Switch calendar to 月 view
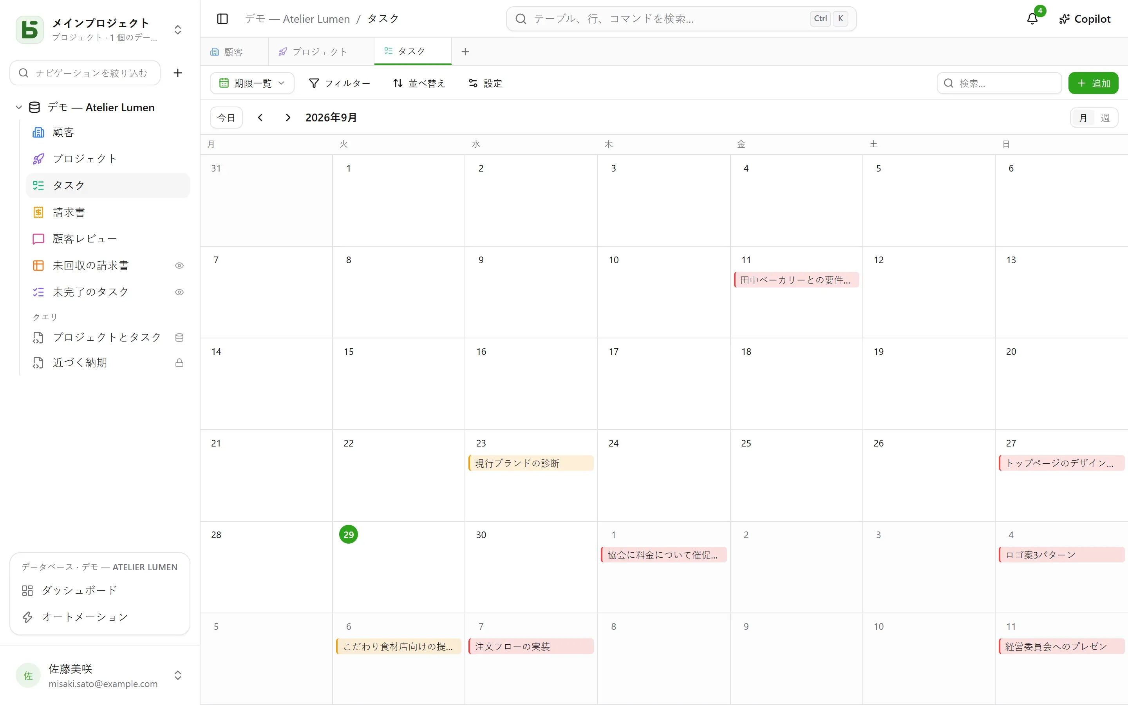1128x705 pixels. click(1083, 117)
